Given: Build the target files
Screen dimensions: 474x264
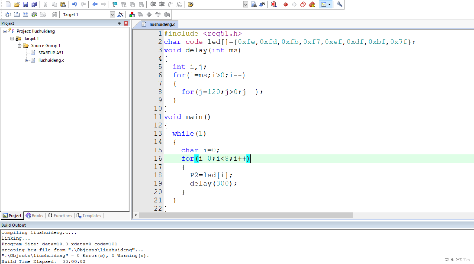Looking at the screenshot, I should coord(17,14).
